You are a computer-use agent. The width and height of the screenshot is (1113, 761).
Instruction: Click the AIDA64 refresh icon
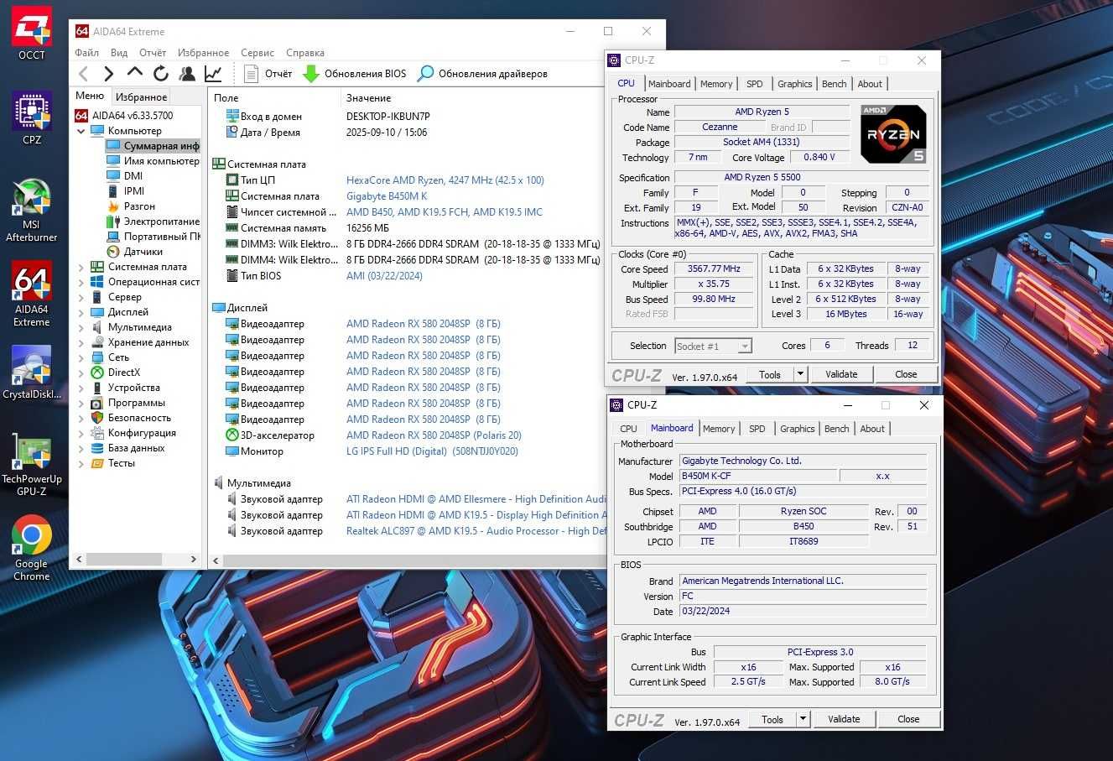tap(160, 74)
